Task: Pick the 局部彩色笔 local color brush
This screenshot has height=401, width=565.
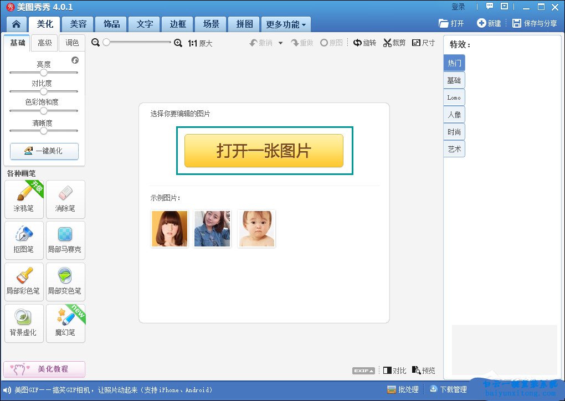Action: tap(24, 281)
